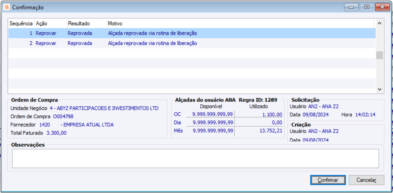Click OC disponível value 9.999.999.999,99

click(213, 115)
